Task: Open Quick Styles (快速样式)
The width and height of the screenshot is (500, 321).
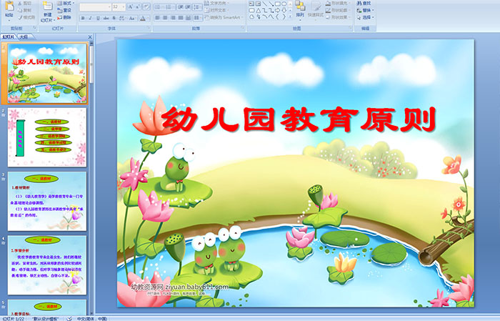Action: (x=316, y=9)
